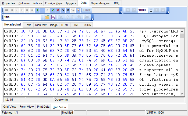Click hex editor scrollbar up arrow
The width and height of the screenshot is (188, 116).
[x=182, y=31]
